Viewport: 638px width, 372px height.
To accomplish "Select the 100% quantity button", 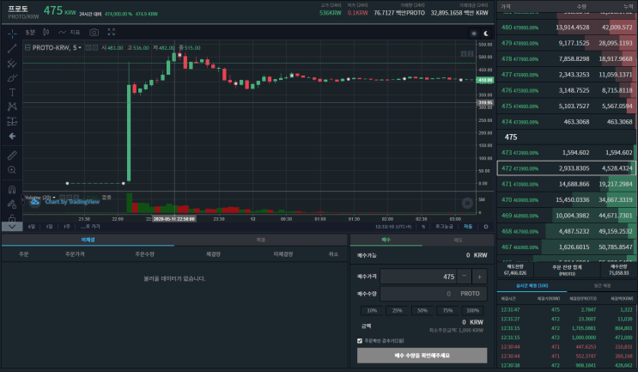I will [x=473, y=310].
